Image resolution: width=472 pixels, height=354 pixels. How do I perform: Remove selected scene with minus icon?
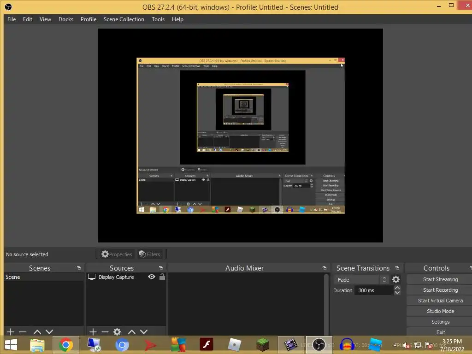tap(23, 332)
